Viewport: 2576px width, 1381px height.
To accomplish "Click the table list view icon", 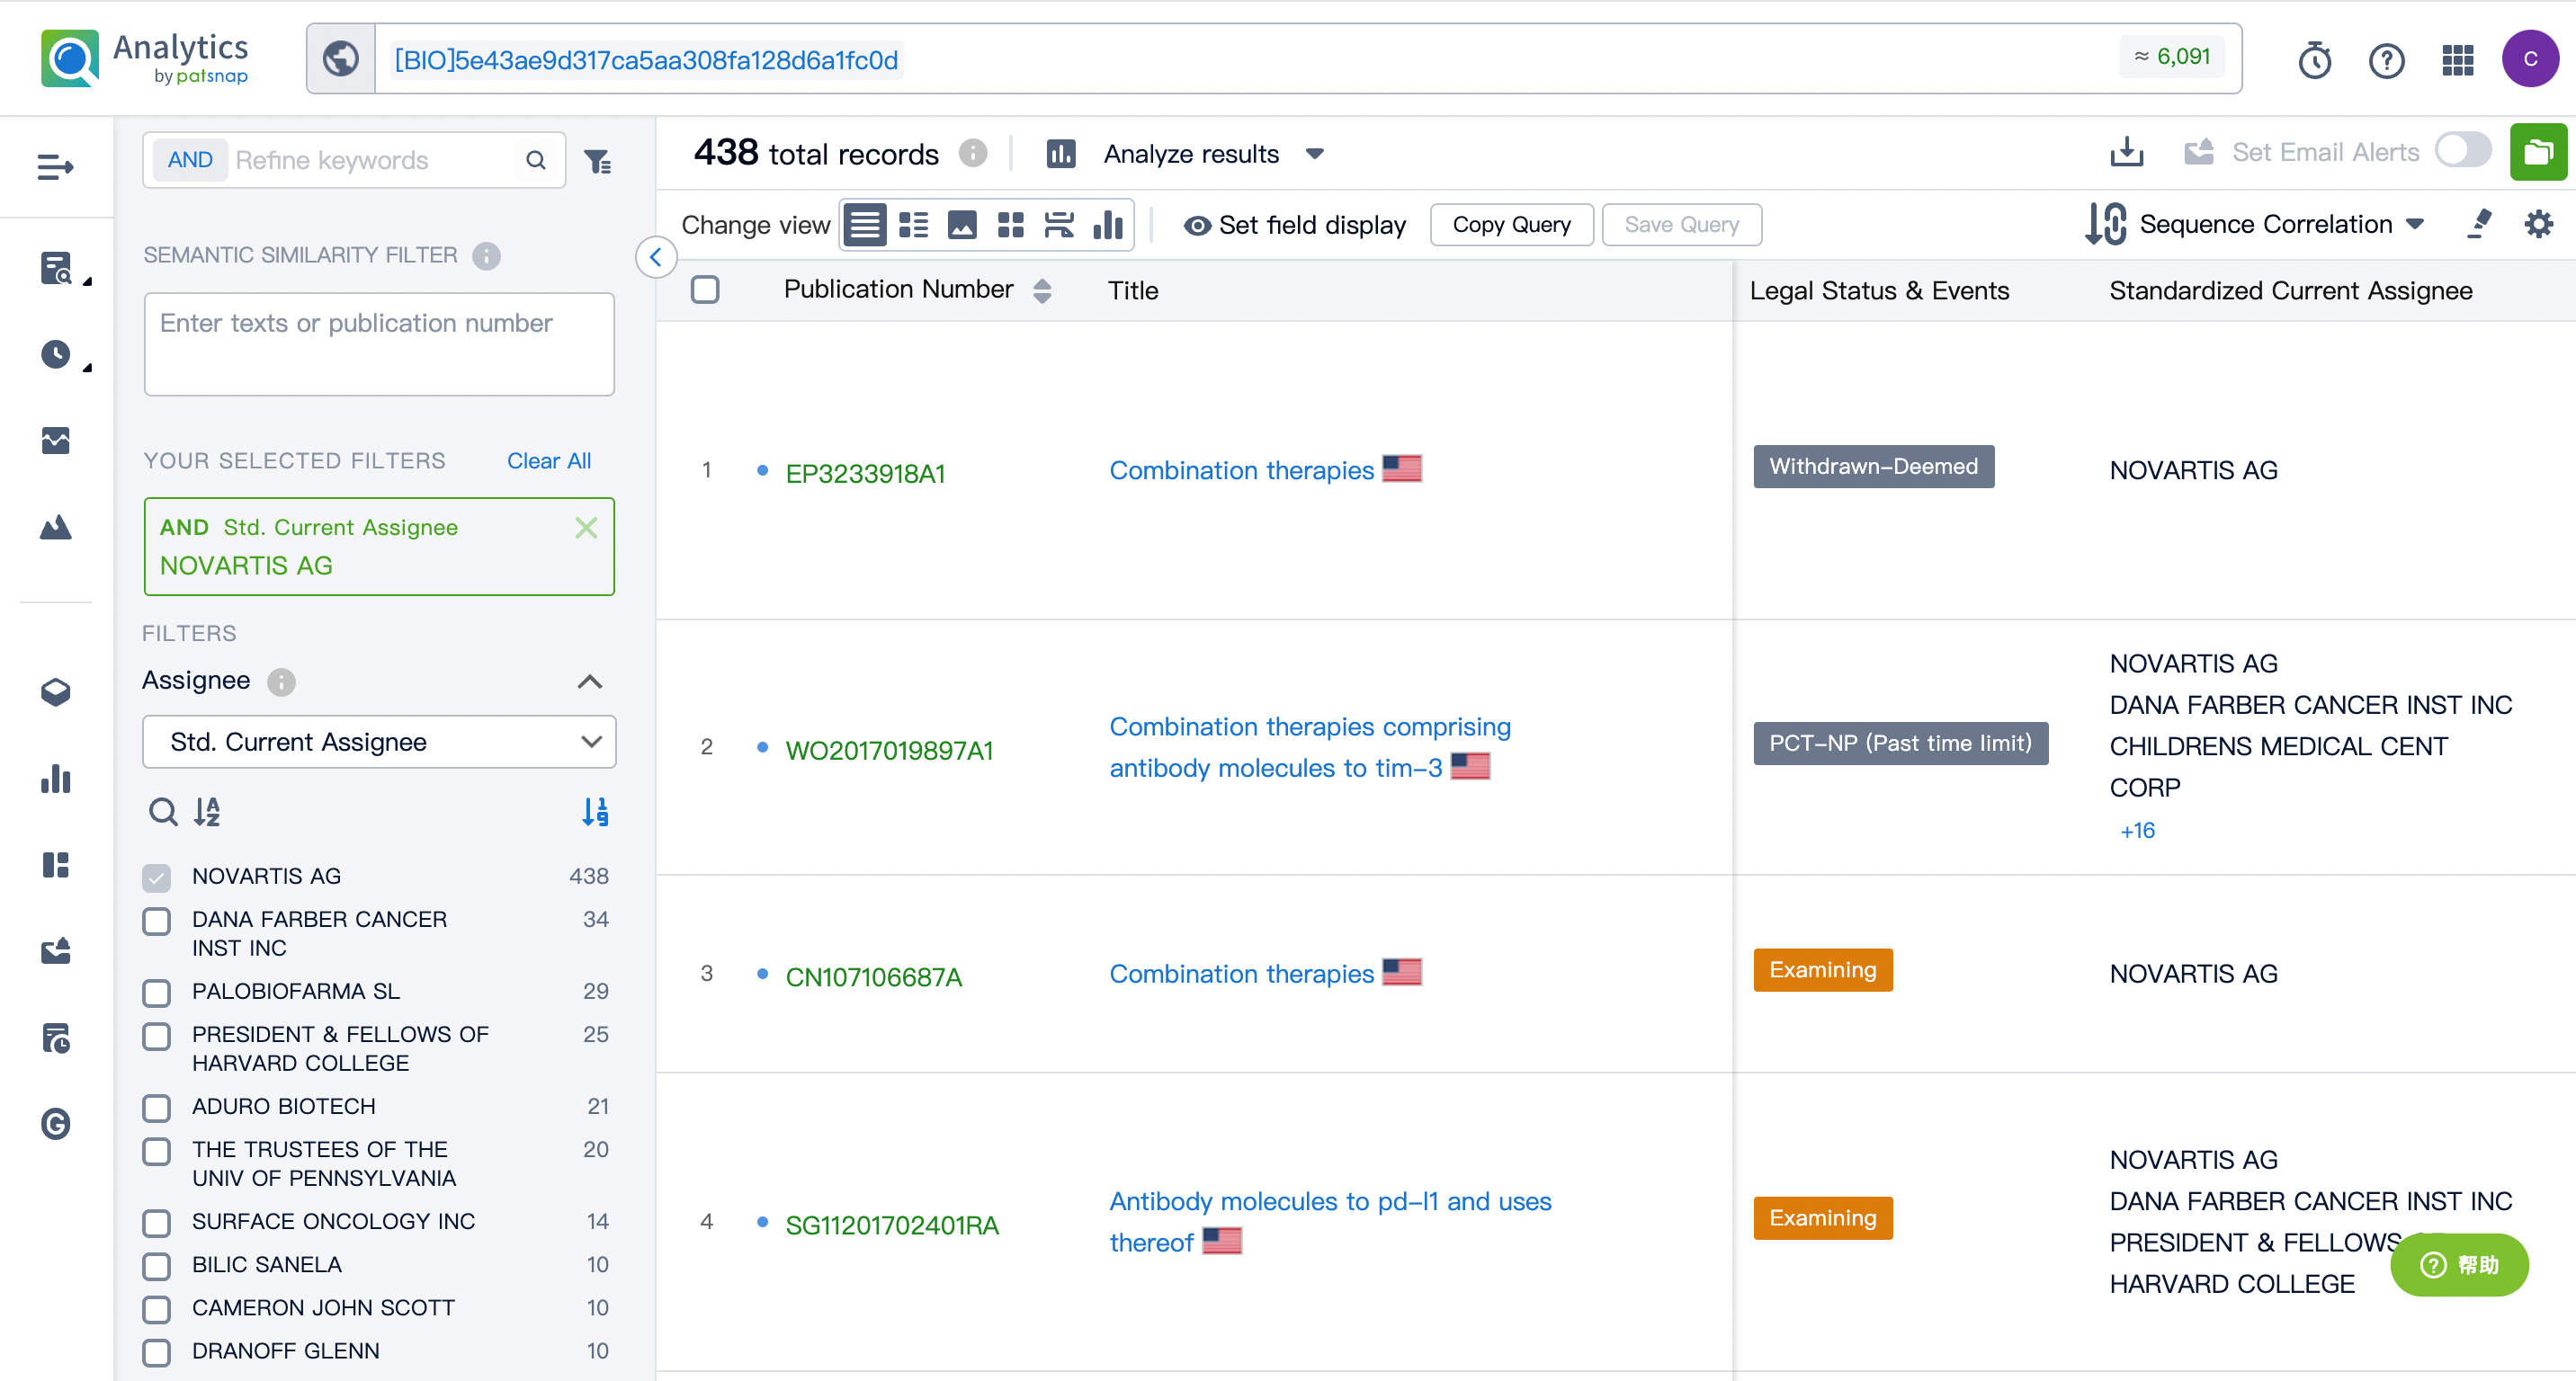I will click(911, 223).
